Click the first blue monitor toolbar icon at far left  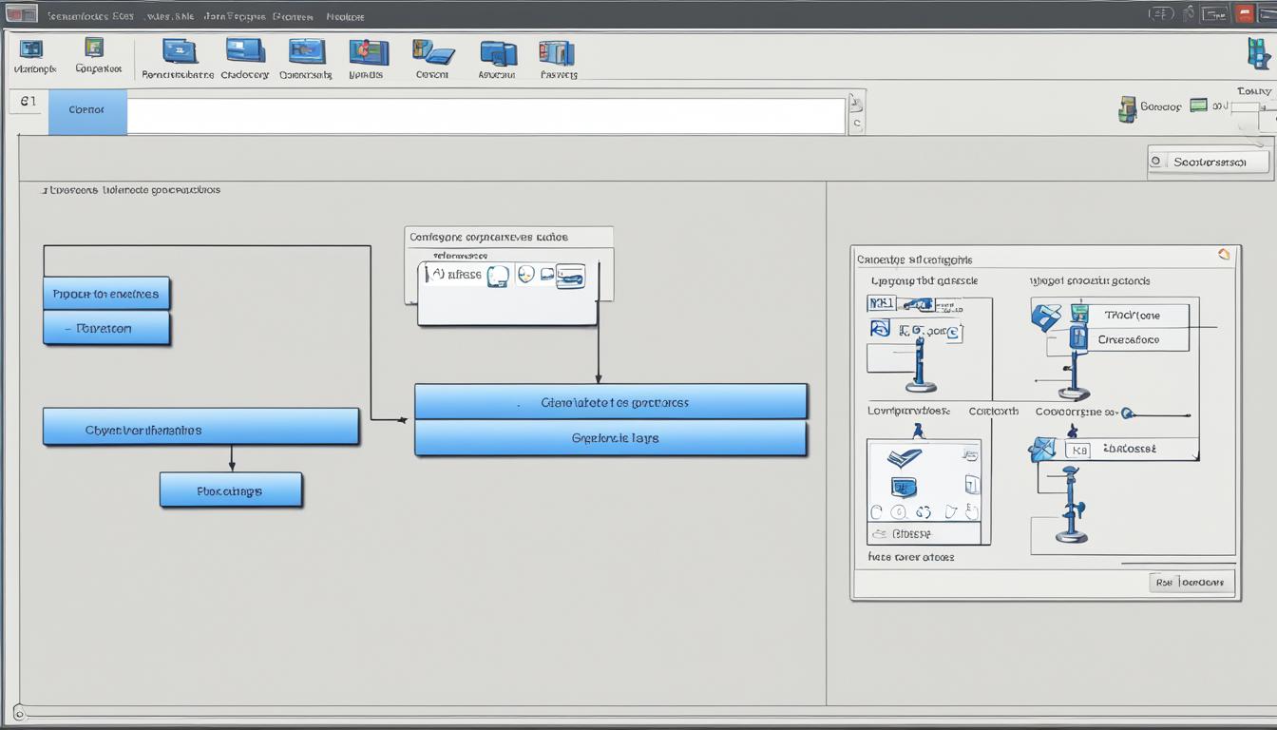coord(31,49)
